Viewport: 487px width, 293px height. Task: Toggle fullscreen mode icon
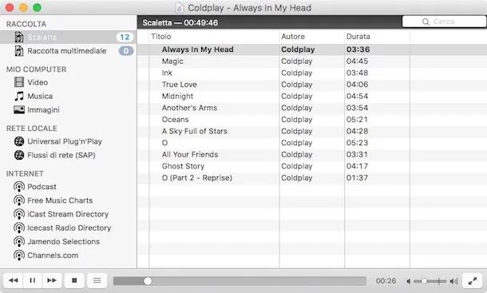point(473,281)
